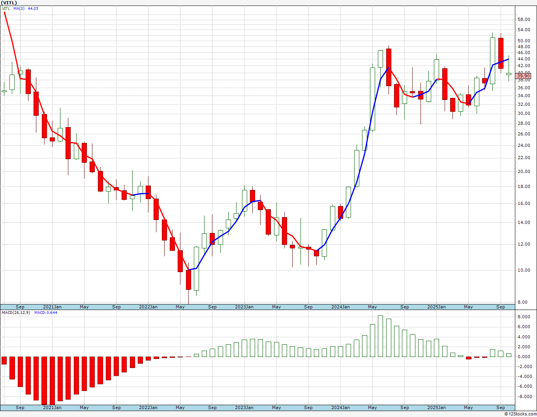
Task: Click the 4.000 label on MACD axis
Action: [x=524, y=337]
